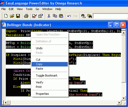Screen dimensions: 128x107
Task: Open Properties from the context menu
Action: pos(50,94)
